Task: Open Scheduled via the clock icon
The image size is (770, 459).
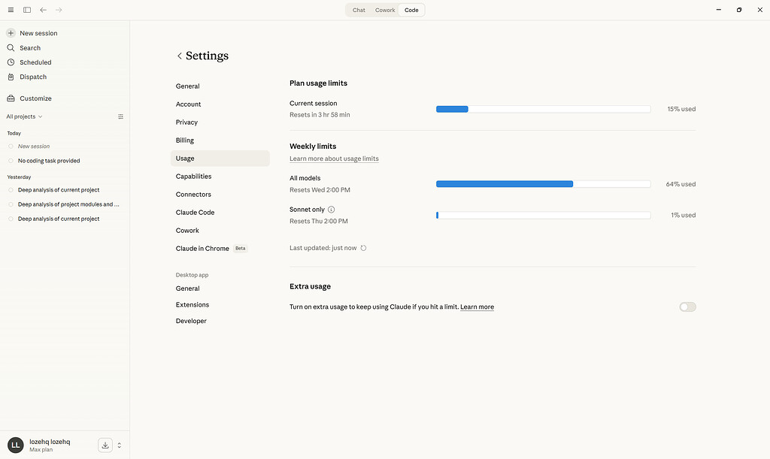Action: click(11, 62)
